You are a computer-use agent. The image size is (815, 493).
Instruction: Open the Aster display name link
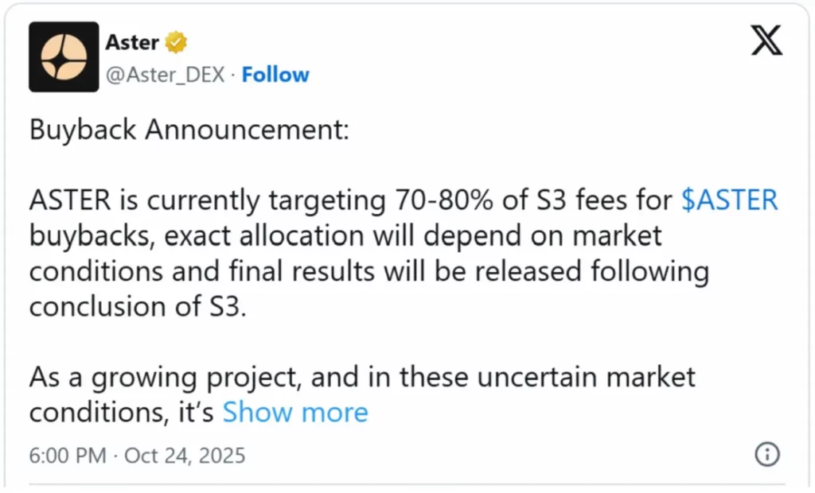point(132,42)
